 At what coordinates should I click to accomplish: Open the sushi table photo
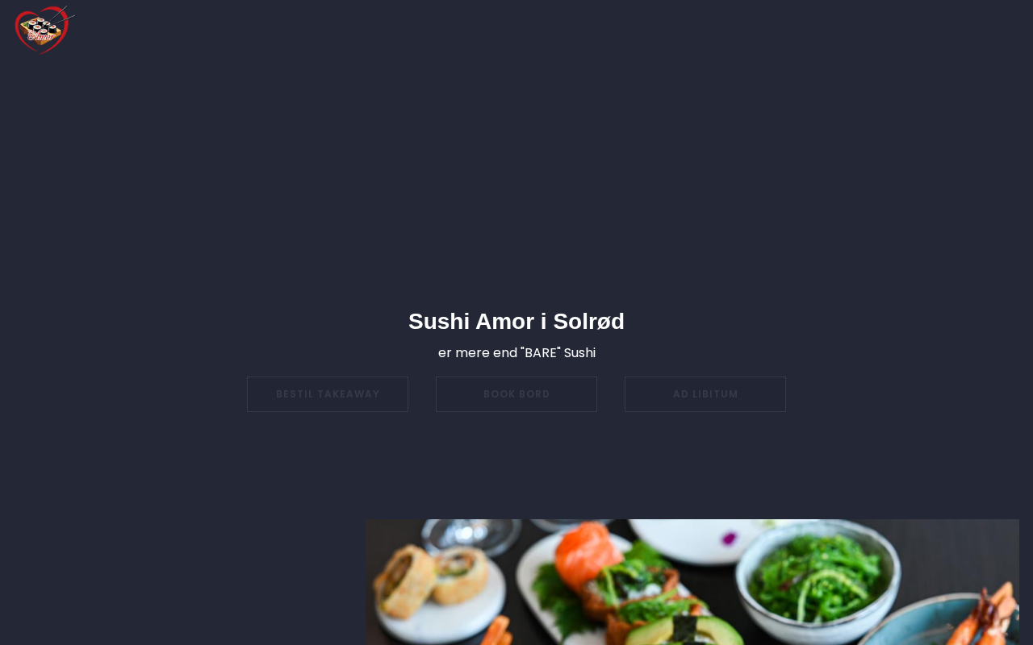point(692,582)
